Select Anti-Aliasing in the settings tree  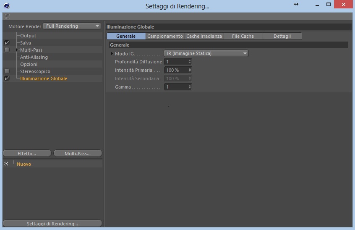[34, 57]
